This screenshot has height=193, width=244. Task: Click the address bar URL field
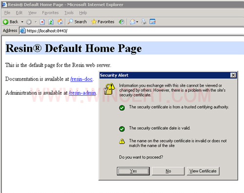coord(132,31)
